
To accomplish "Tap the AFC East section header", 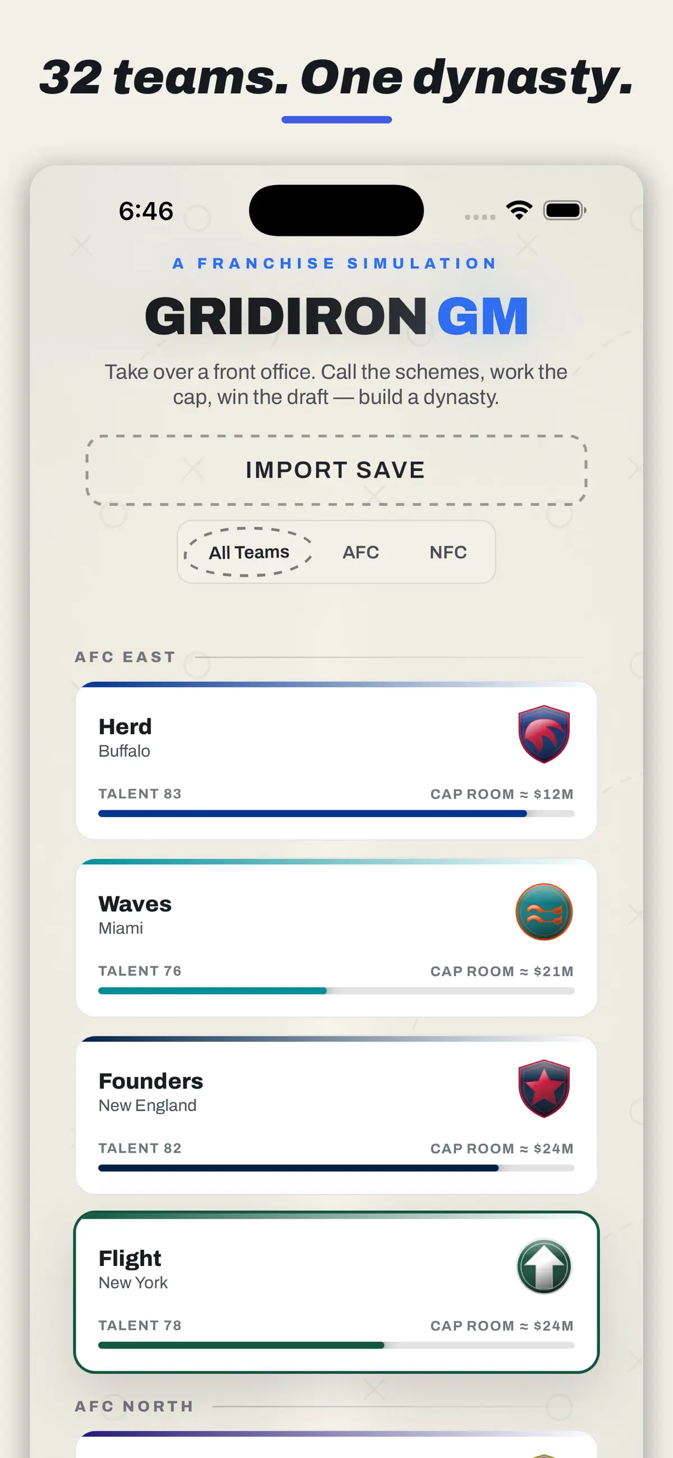I will click(x=126, y=657).
